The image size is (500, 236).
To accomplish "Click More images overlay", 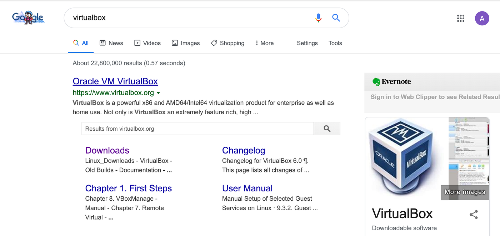I will pos(465,192).
